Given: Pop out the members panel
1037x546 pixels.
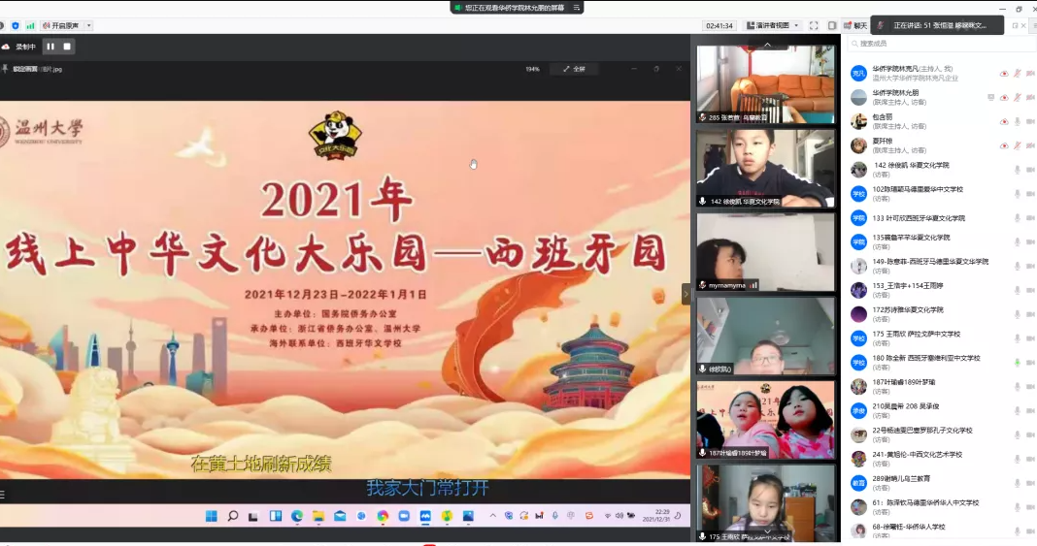Looking at the screenshot, I should click(x=1016, y=26).
